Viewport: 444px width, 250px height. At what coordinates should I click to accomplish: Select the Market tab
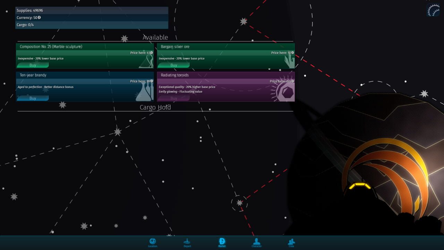pyautogui.click(x=222, y=242)
